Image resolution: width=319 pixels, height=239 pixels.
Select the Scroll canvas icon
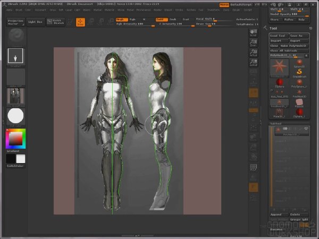(253, 33)
